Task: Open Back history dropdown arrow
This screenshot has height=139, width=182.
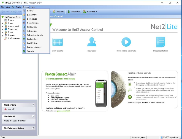Action: tap(11, 12)
